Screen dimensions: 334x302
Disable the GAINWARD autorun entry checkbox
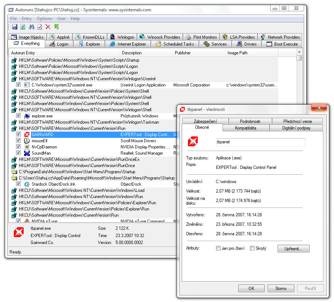(18, 134)
